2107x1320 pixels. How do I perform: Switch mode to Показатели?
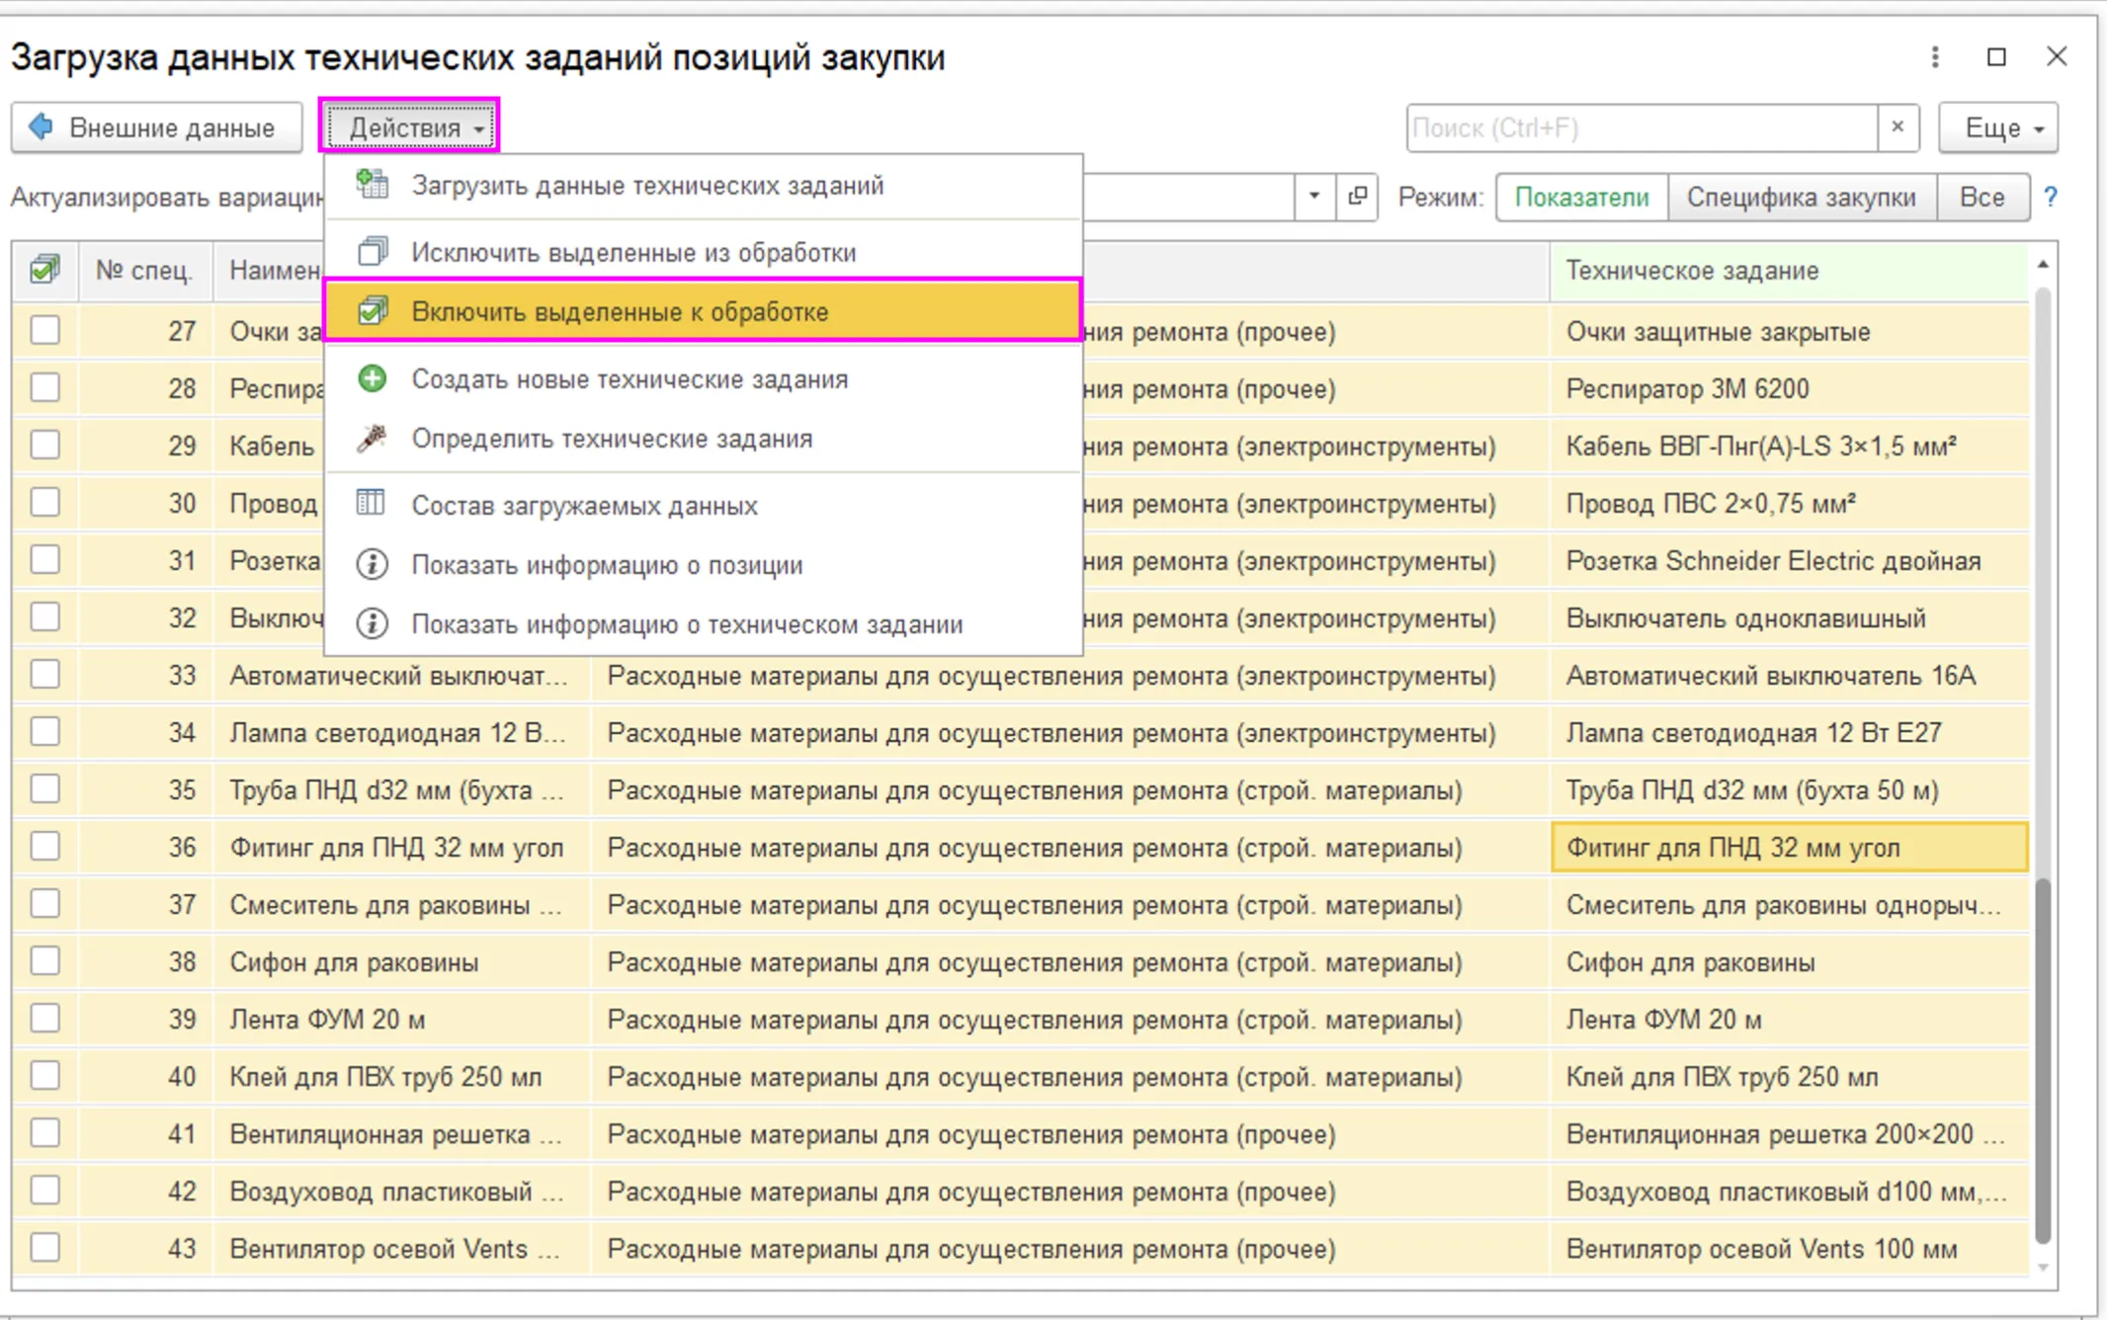coord(1581,197)
